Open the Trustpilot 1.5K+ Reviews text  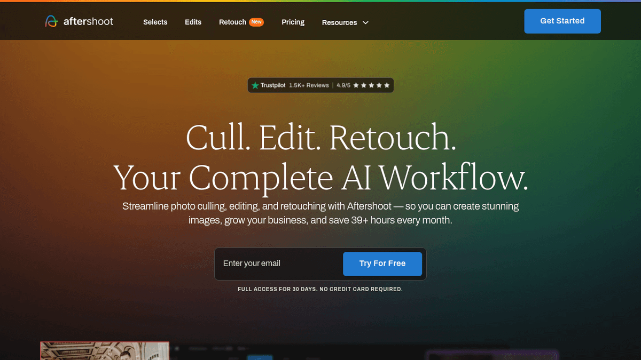[309, 85]
